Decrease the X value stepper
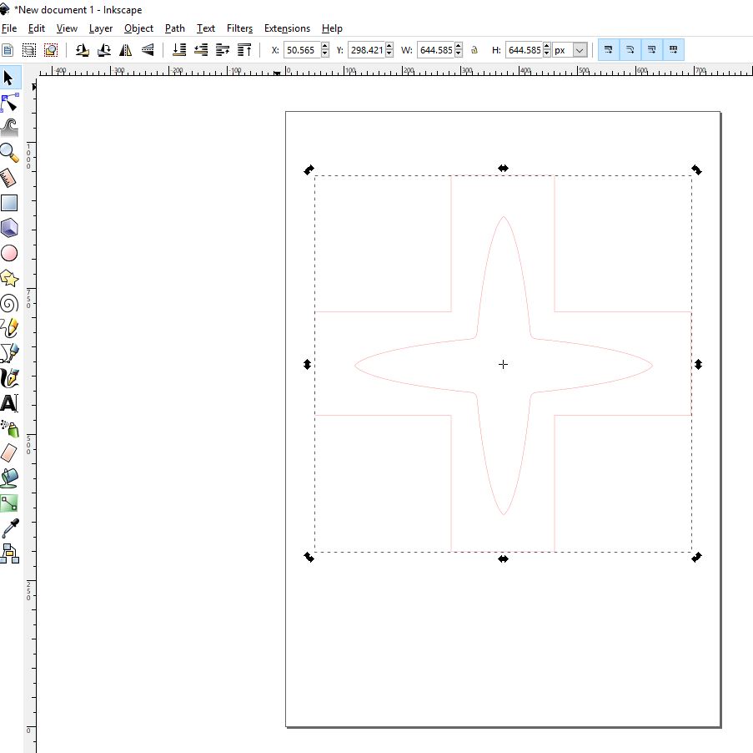Viewport: 753px width, 753px height. pyautogui.click(x=325, y=54)
